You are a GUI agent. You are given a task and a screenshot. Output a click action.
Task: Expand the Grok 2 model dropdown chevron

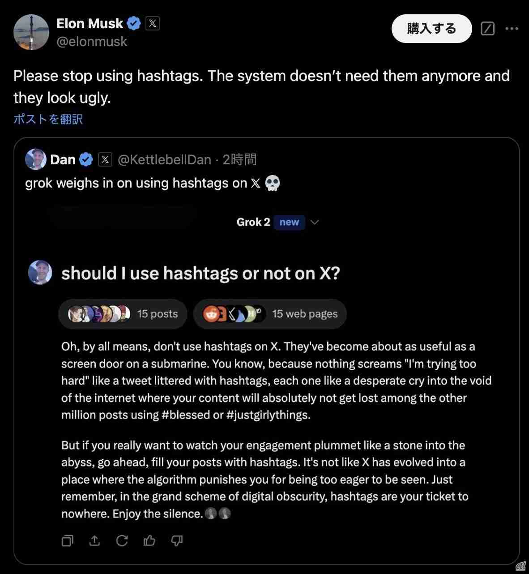315,222
